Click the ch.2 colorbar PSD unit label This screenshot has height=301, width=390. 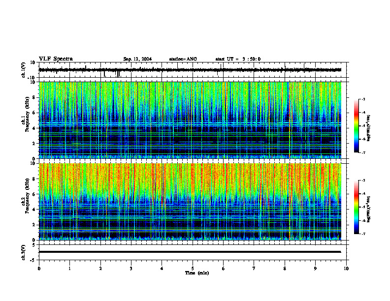click(369, 209)
